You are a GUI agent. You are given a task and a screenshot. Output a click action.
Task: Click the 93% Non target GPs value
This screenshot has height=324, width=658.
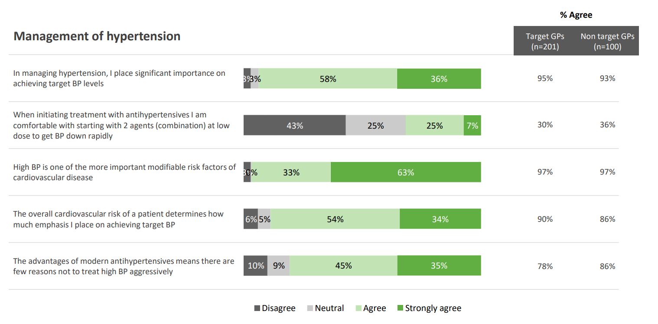coord(607,78)
